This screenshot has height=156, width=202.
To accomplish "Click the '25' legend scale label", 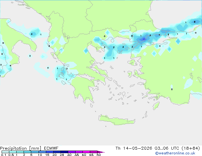I will click(x=62, y=155).
